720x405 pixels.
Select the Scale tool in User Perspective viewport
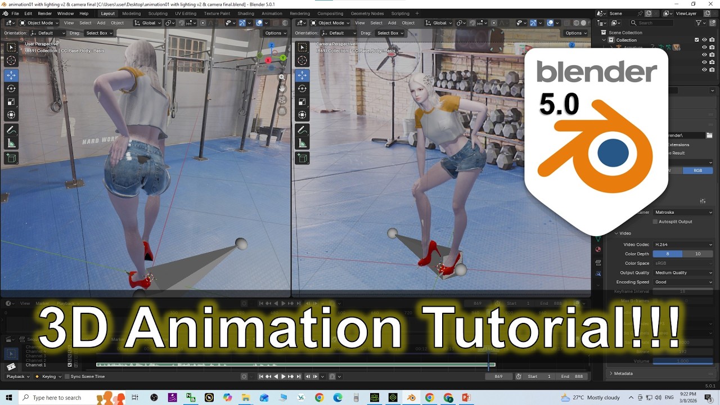tap(11, 102)
